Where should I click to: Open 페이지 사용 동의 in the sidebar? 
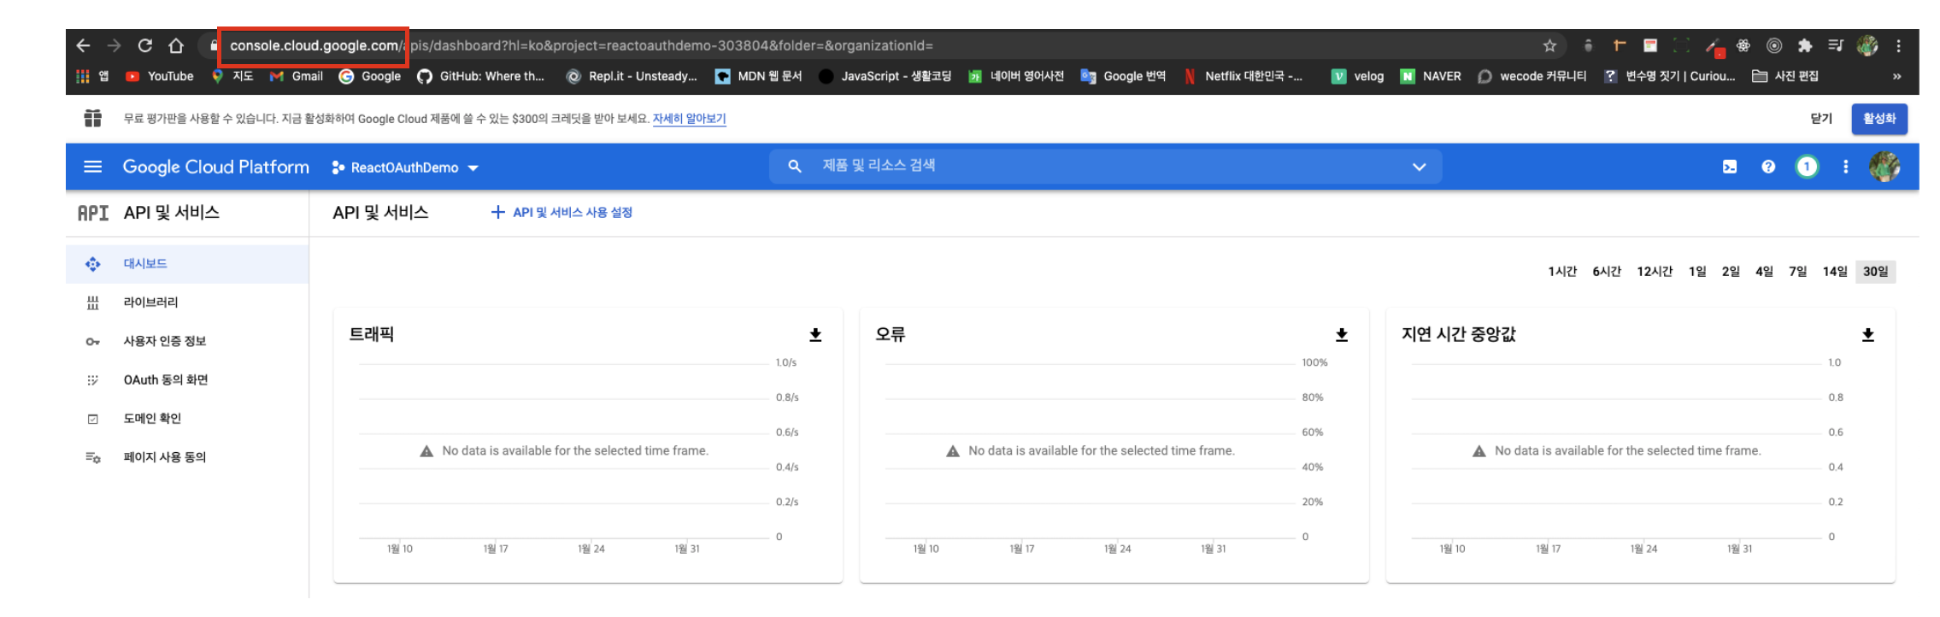click(x=187, y=457)
